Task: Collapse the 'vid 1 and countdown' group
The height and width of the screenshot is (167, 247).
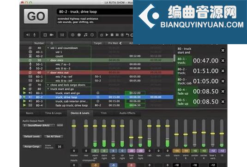Action: pyautogui.click(x=48, y=48)
